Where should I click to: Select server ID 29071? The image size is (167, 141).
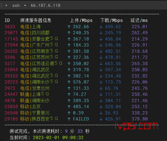point(11,33)
